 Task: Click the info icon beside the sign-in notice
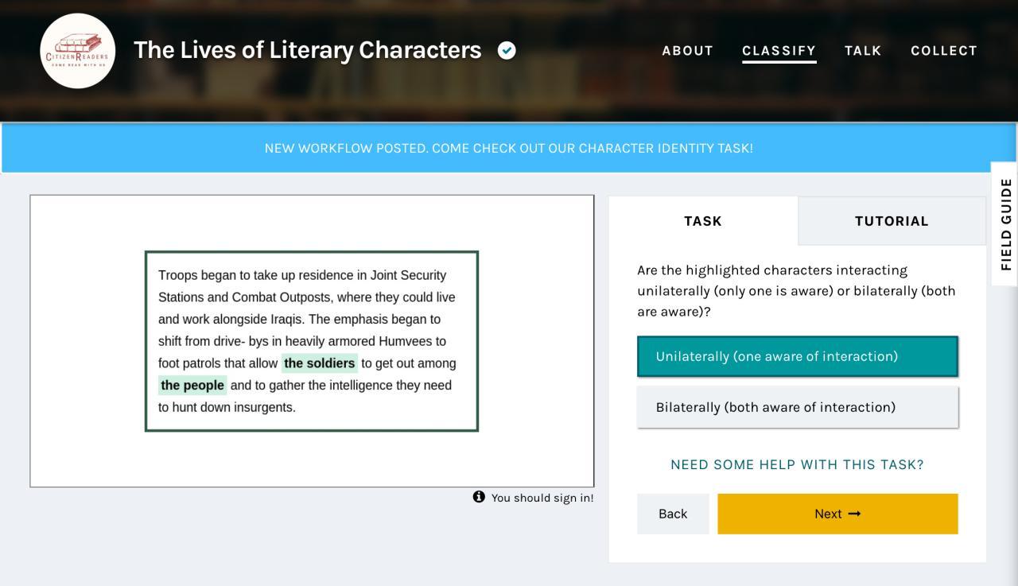pyautogui.click(x=479, y=497)
